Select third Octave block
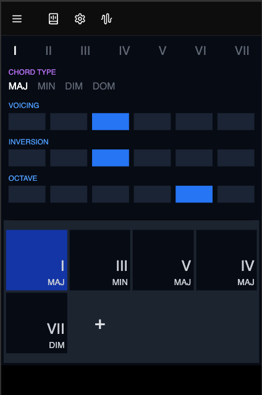Screen dimensions: 262x395 111,194
